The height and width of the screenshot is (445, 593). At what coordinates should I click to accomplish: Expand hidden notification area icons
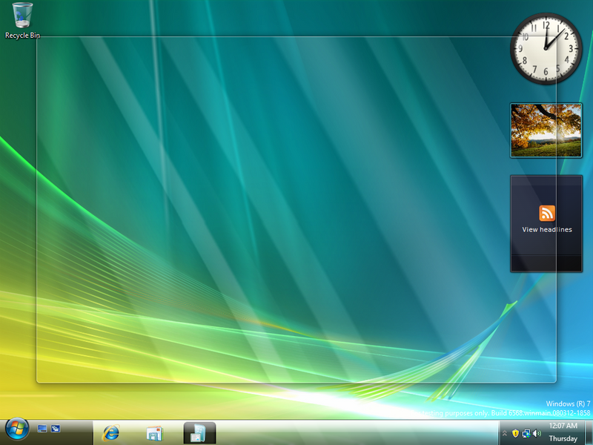(x=505, y=434)
